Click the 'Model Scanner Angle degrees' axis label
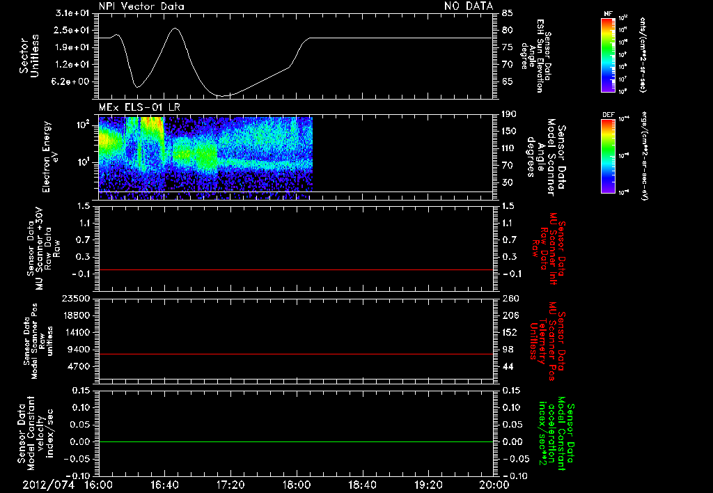713x493 pixels. coord(547,157)
